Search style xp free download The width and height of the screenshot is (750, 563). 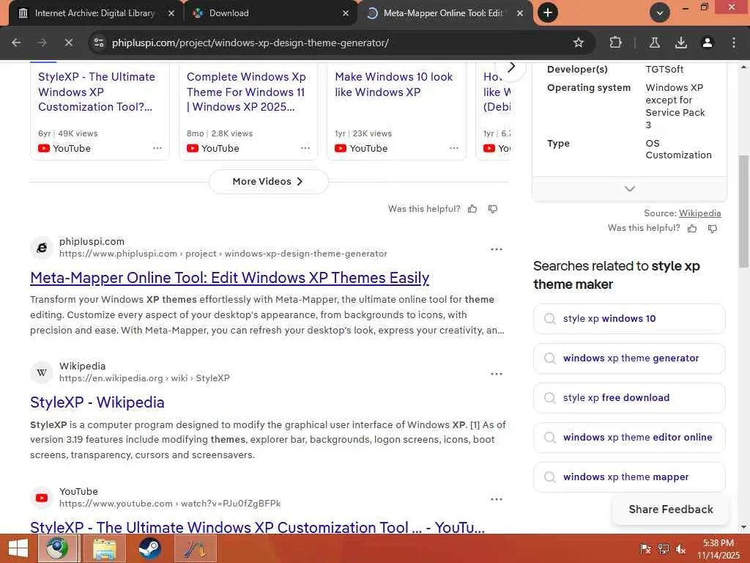(x=629, y=398)
